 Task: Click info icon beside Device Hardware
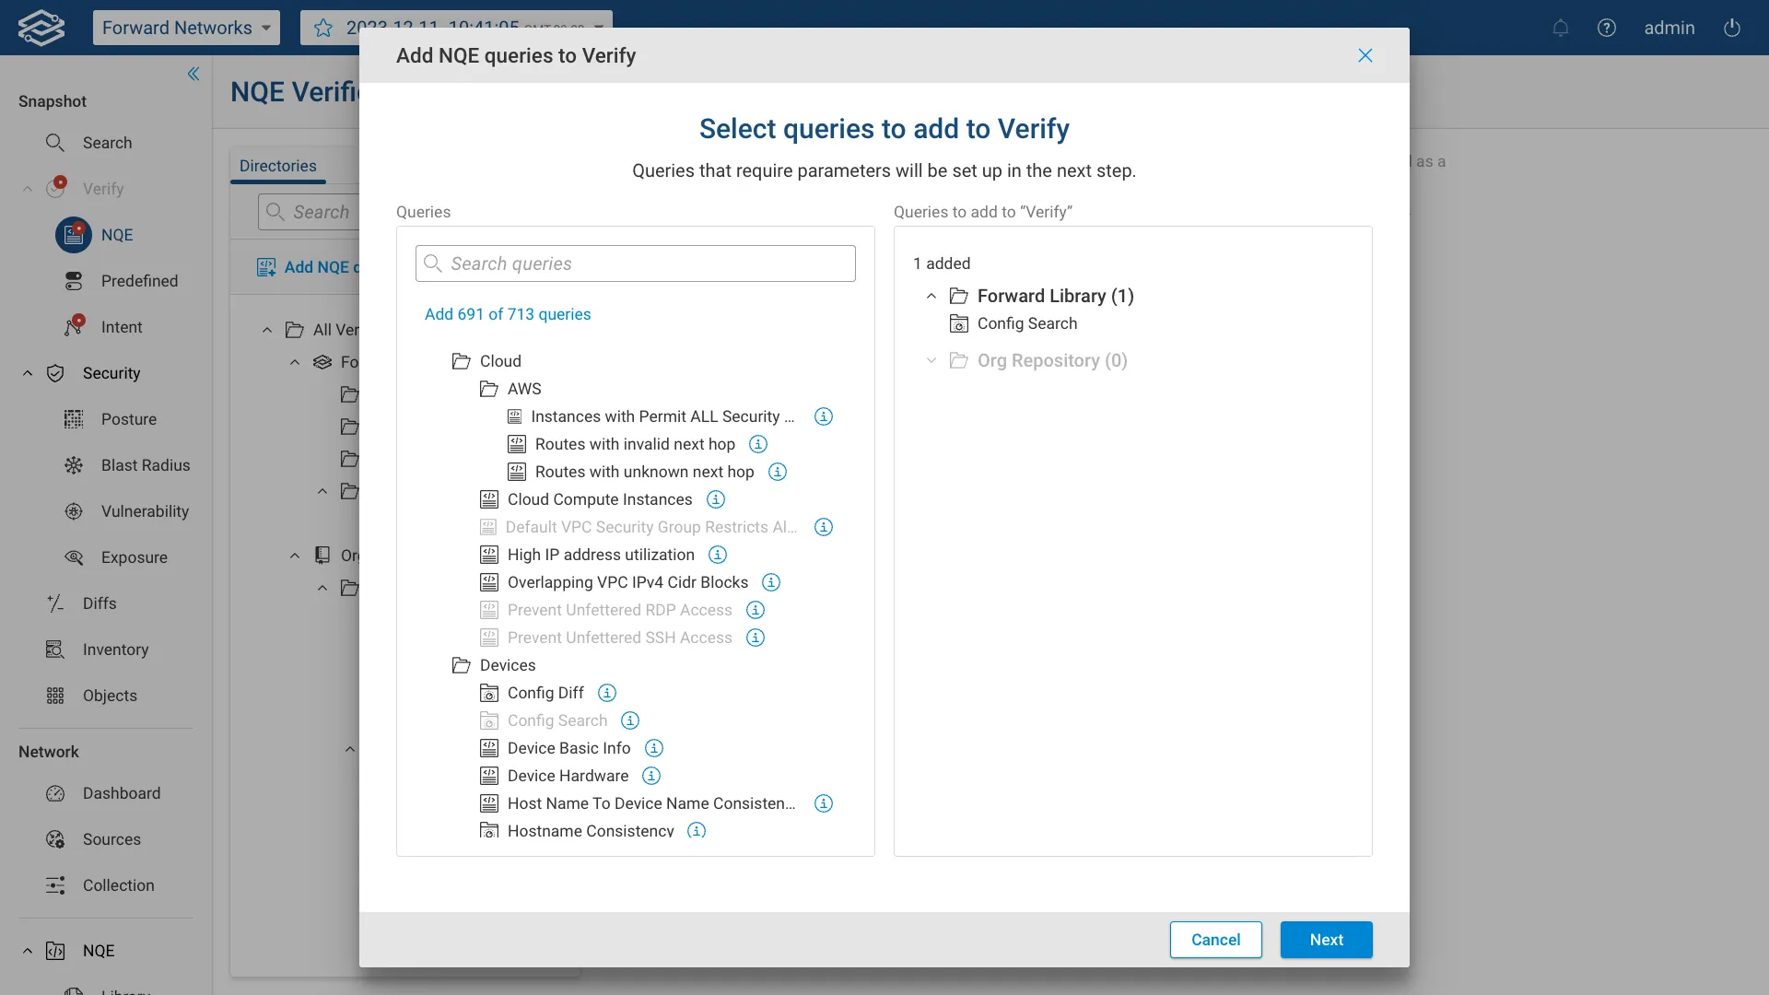(651, 776)
